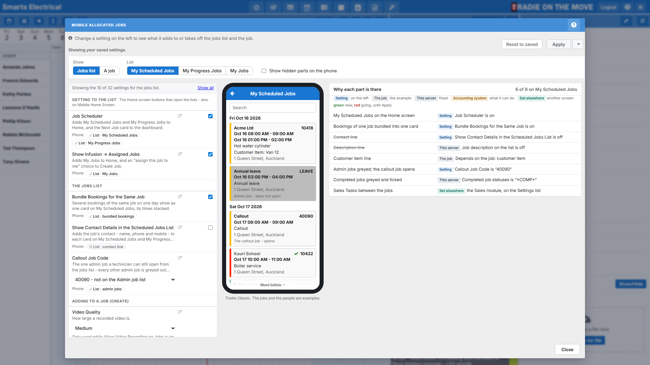Image resolution: width=650 pixels, height=365 pixels.
Task: Open Video Quality setting external link icon
Action: 180,312
